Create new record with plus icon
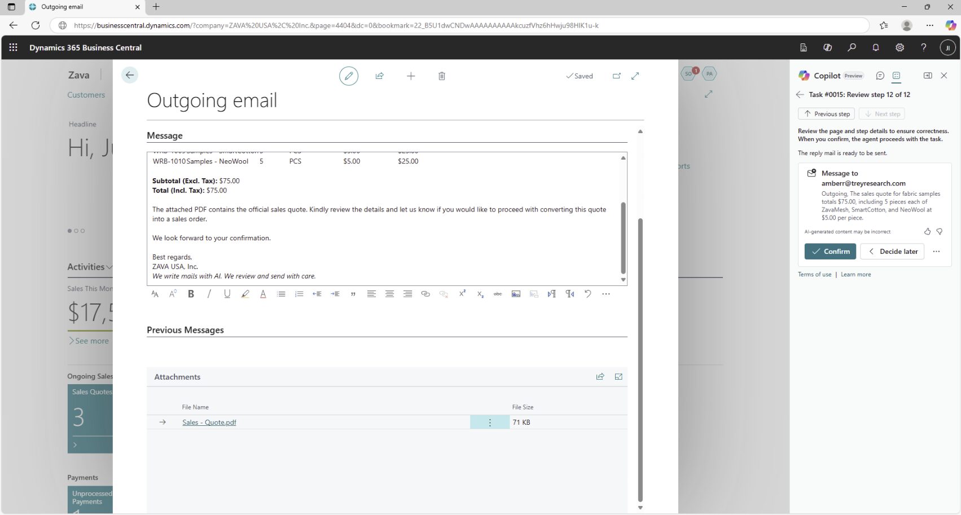Image resolution: width=961 pixels, height=515 pixels. pyautogui.click(x=411, y=76)
